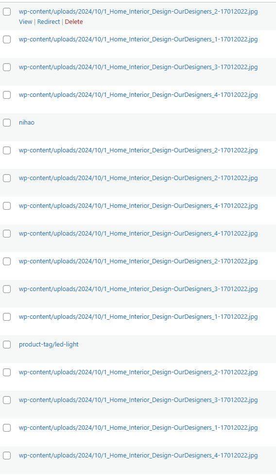Image resolution: width=276 pixels, height=475 pixels.
Task: Open the topmost OurDesigners_1 image link
Action: (138, 39)
